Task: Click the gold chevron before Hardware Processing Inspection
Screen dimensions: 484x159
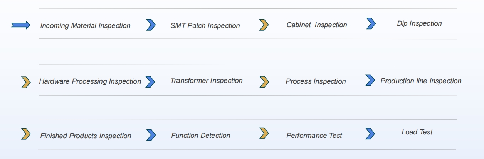Action: (26, 82)
